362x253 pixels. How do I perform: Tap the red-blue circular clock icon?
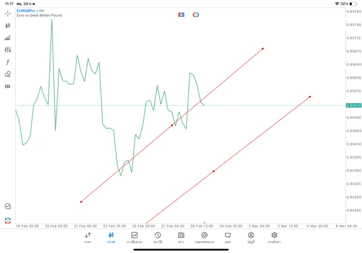tap(196, 14)
